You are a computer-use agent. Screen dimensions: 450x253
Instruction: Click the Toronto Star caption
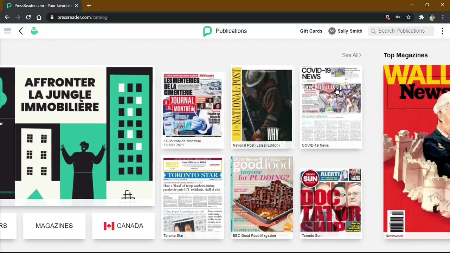(x=173, y=235)
